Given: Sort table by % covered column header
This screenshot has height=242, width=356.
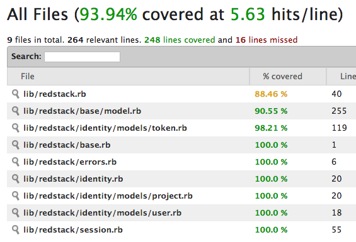Looking at the screenshot, I should [x=288, y=76].
